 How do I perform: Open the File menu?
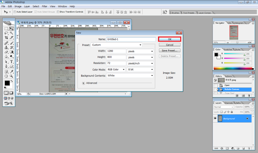pyautogui.click(x=3, y=6)
